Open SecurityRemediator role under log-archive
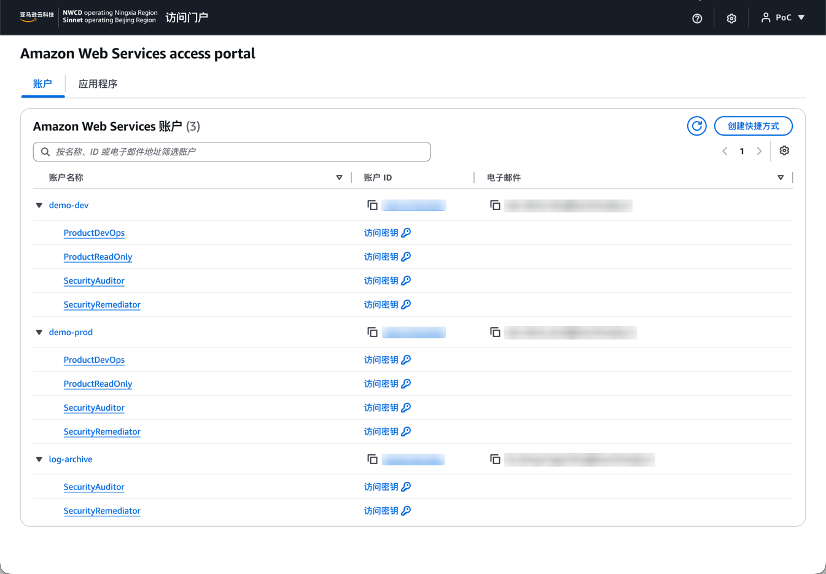826x574 pixels. click(x=102, y=511)
